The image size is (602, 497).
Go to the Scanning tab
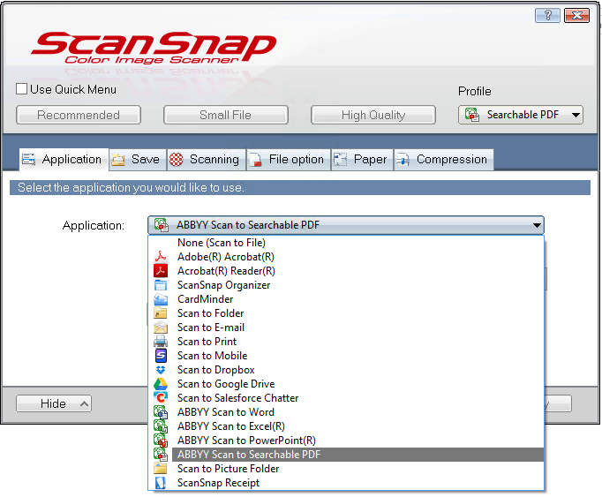pyautogui.click(x=207, y=160)
